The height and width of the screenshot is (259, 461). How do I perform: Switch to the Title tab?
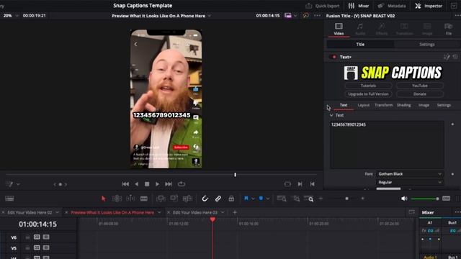tap(360, 45)
